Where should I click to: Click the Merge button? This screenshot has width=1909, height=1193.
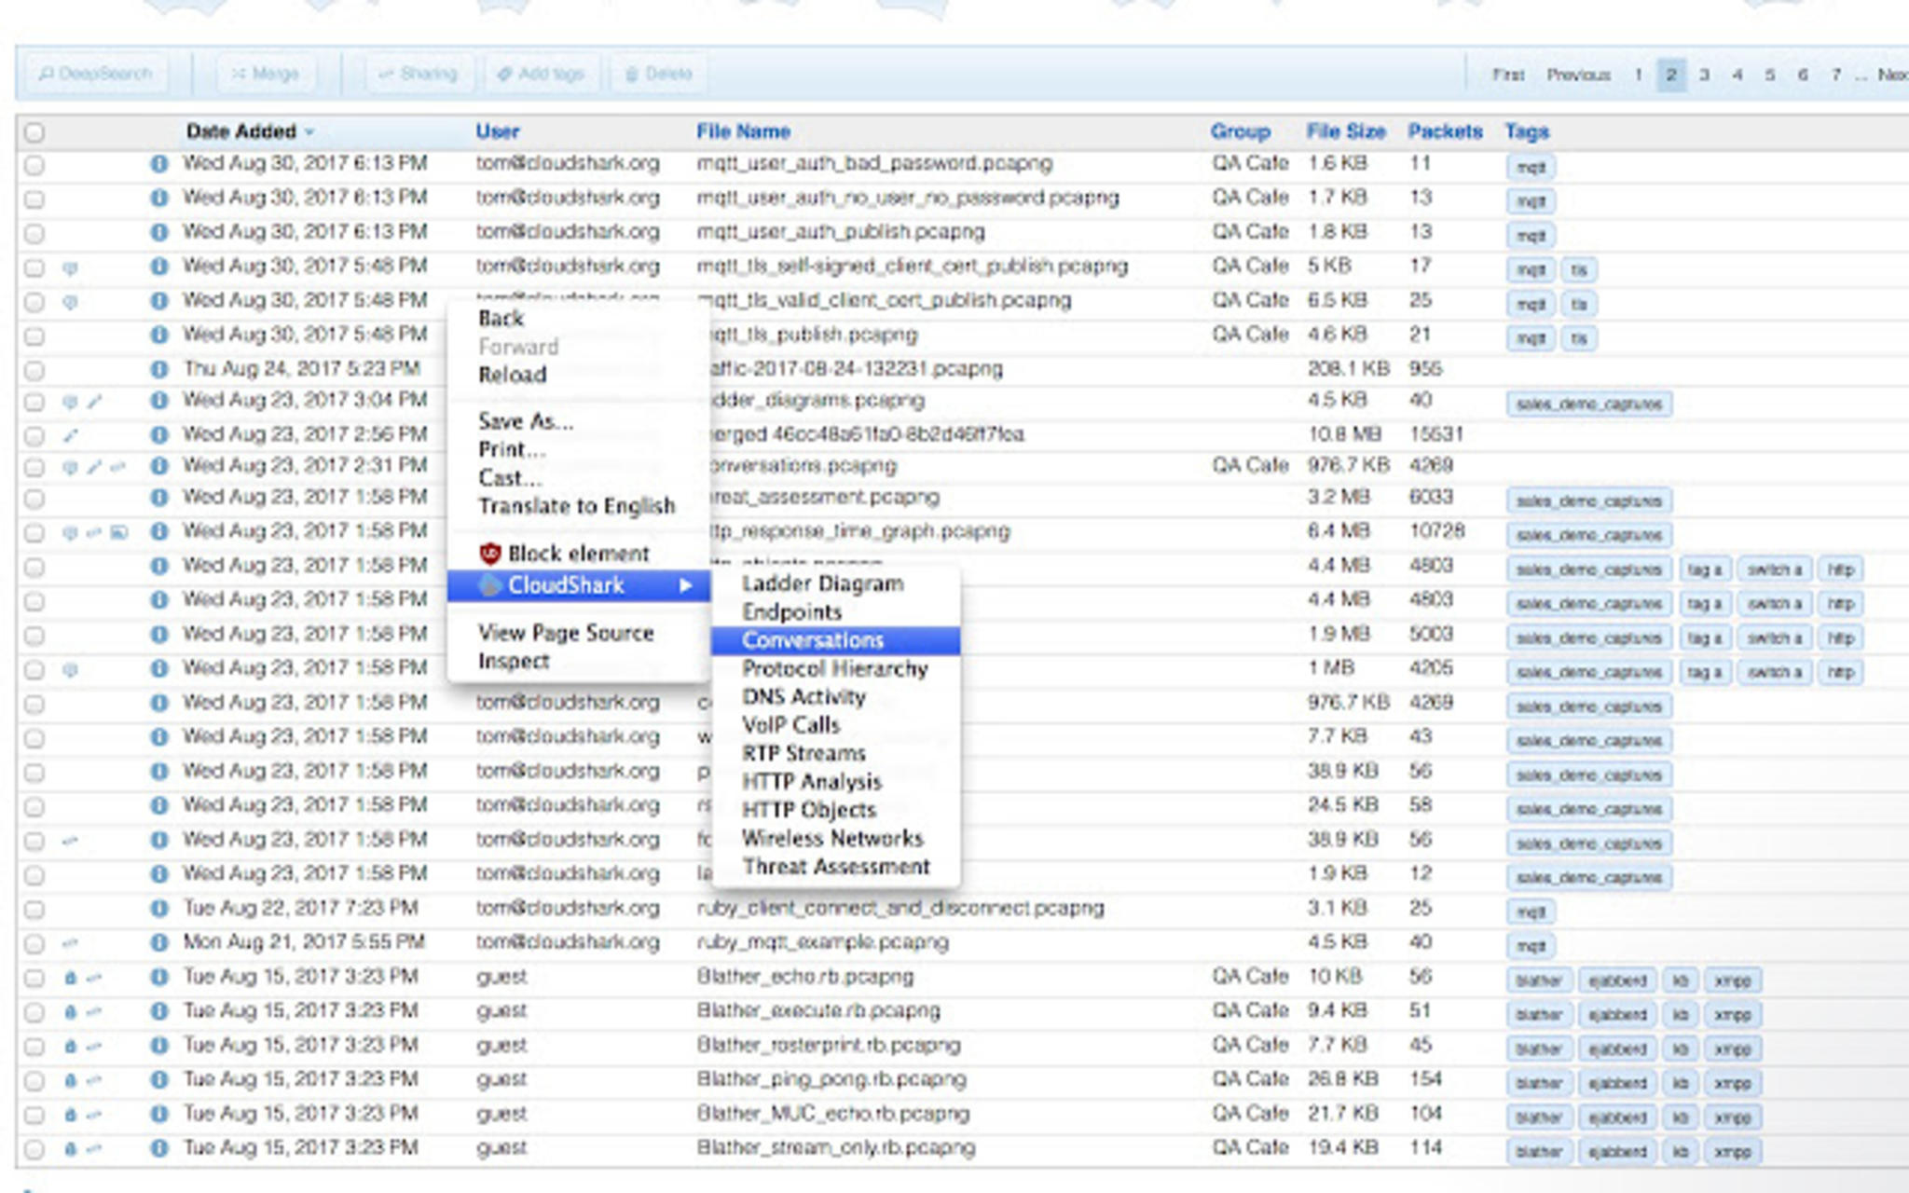(266, 74)
